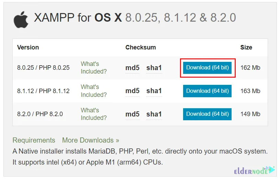Click the XAMPP for OS X heading

135,18
